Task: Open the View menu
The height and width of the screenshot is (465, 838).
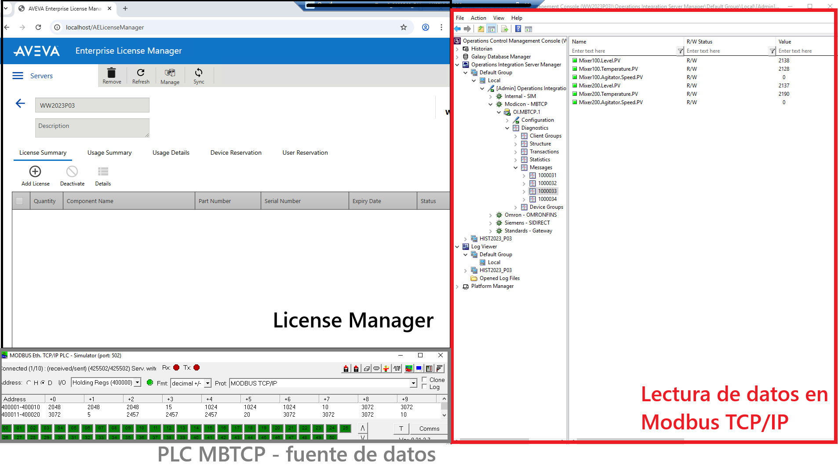Action: pyautogui.click(x=499, y=18)
